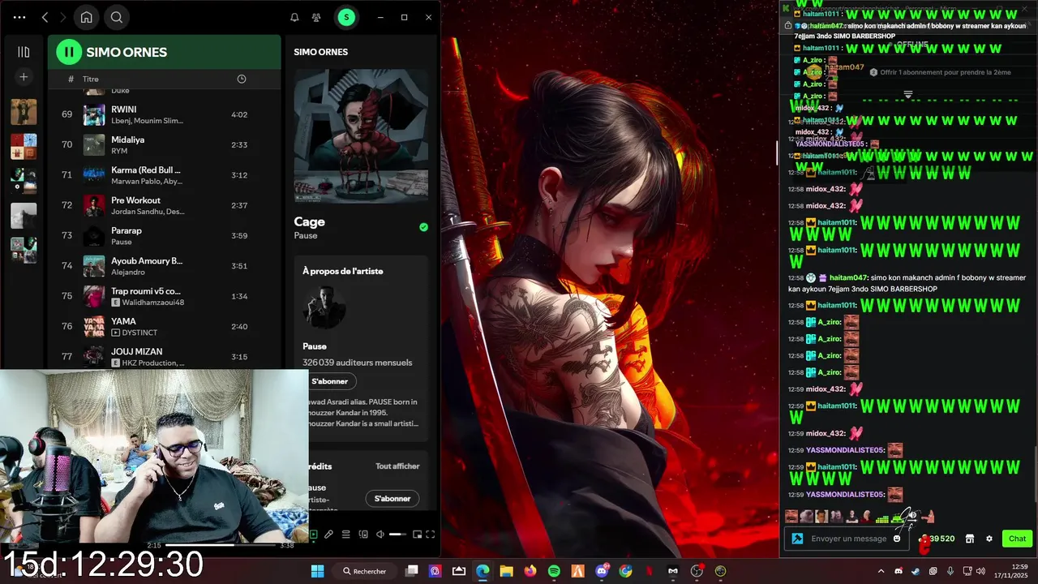Open friend activity icon in Spotify
The height and width of the screenshot is (584, 1038).
pyautogui.click(x=316, y=17)
